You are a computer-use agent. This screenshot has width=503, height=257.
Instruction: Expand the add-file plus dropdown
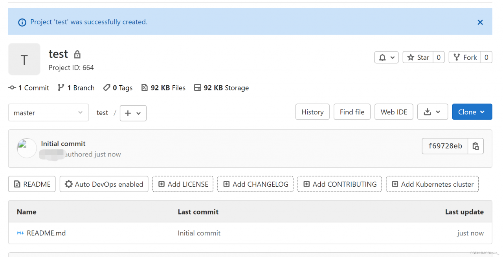pos(133,113)
